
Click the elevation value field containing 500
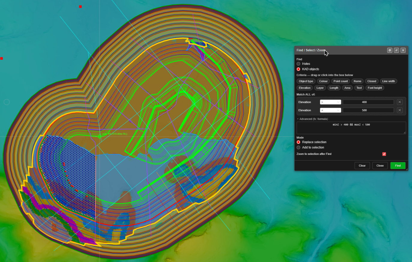pyautogui.click(x=368, y=110)
